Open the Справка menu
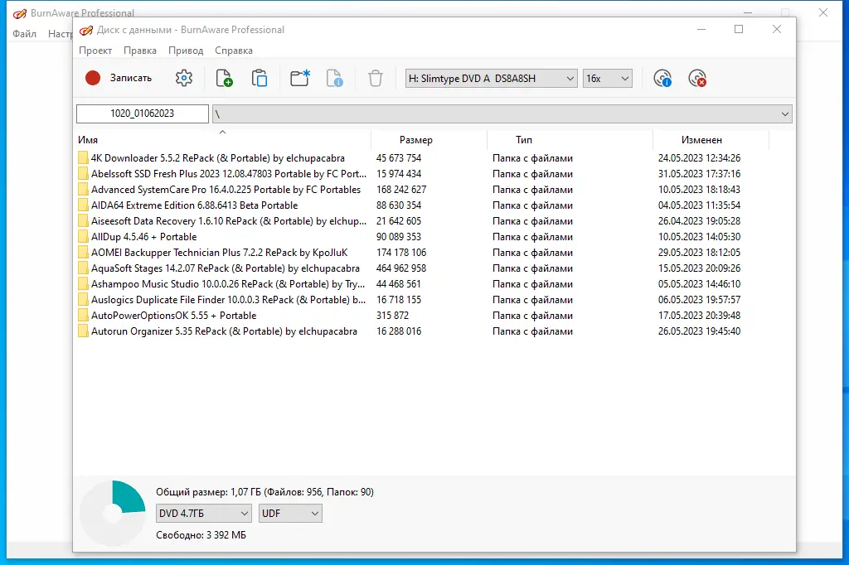This screenshot has width=849, height=565. pos(233,51)
